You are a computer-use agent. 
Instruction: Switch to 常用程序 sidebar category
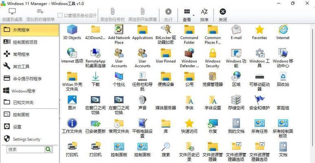pos(29,54)
